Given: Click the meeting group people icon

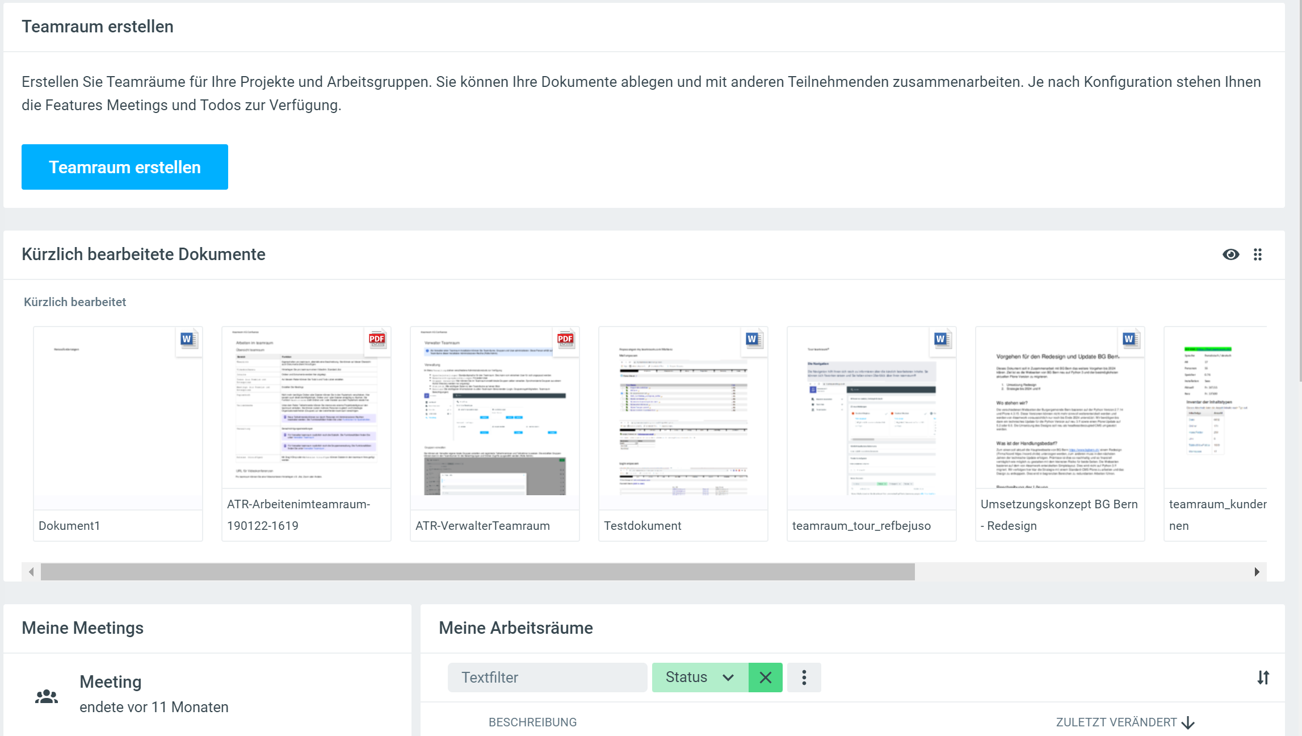Looking at the screenshot, I should point(47,696).
